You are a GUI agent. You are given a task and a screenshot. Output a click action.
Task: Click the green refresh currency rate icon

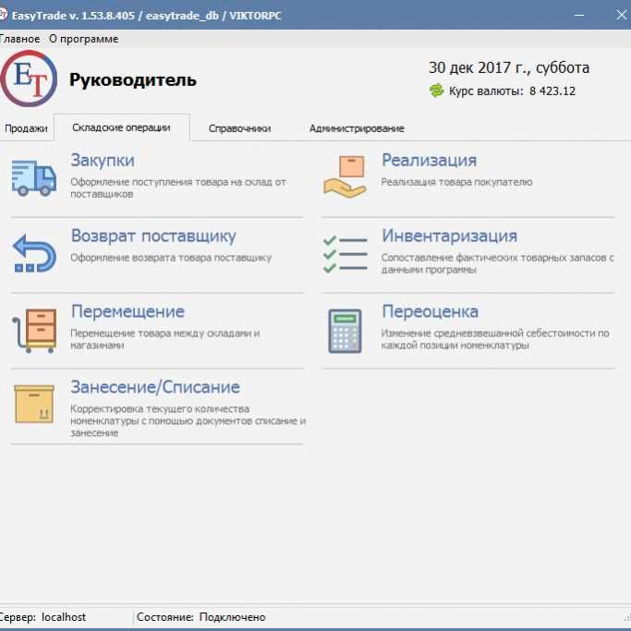pos(436,91)
